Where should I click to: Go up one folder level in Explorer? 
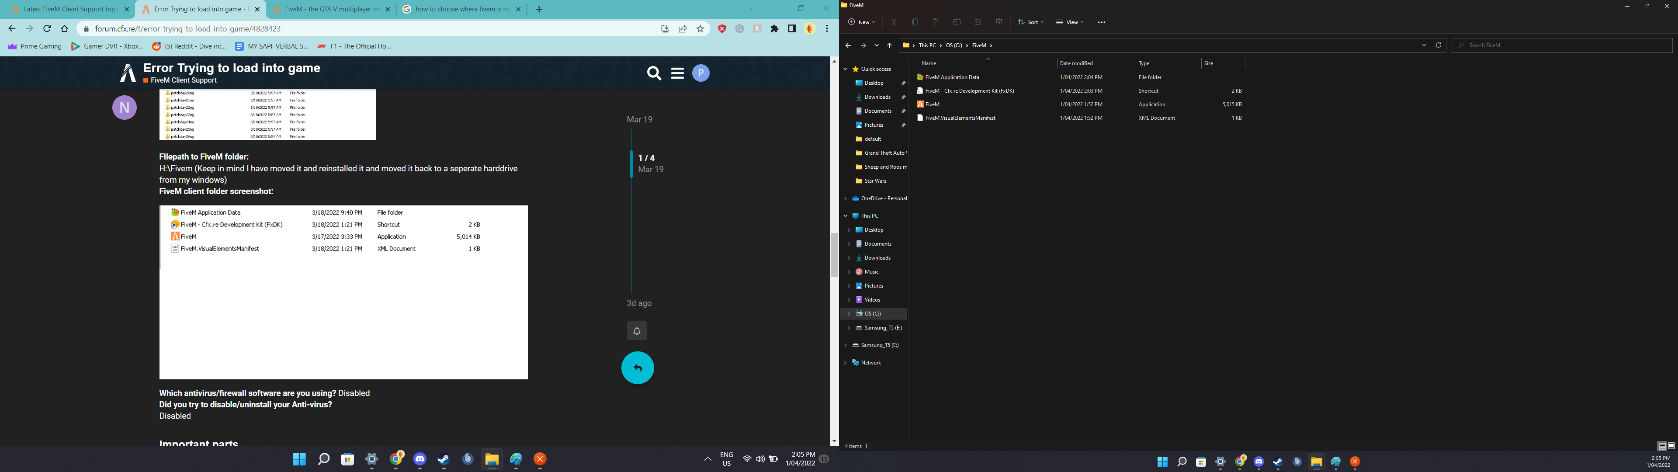[x=890, y=45]
